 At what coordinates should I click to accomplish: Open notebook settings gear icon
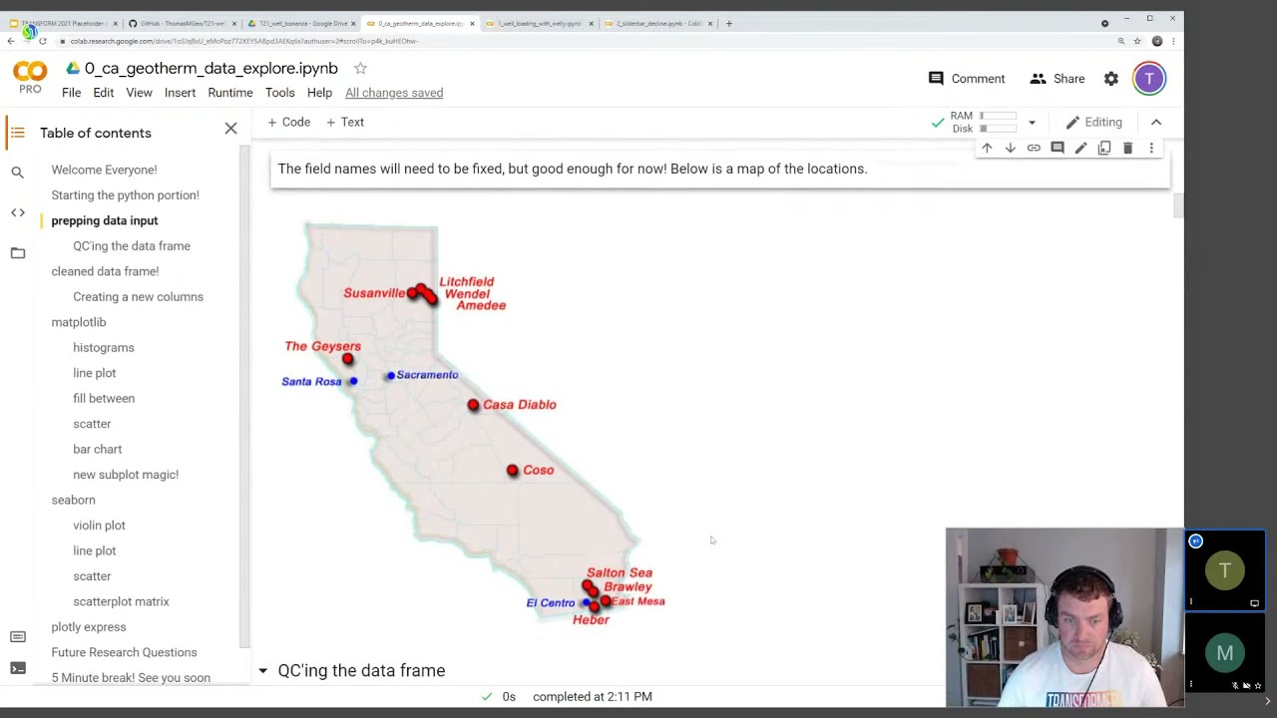pyautogui.click(x=1111, y=79)
